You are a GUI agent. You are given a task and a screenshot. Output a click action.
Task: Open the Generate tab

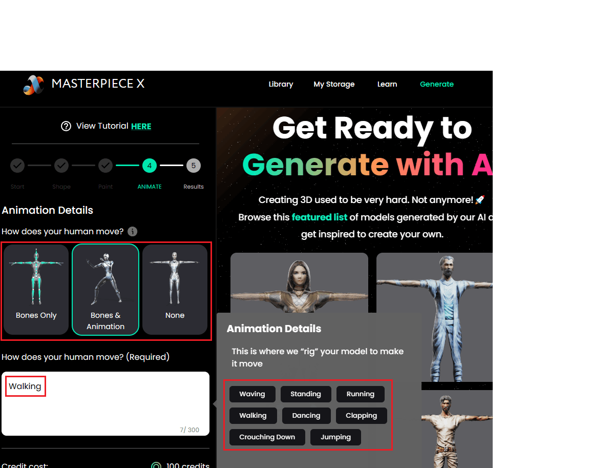coord(437,85)
